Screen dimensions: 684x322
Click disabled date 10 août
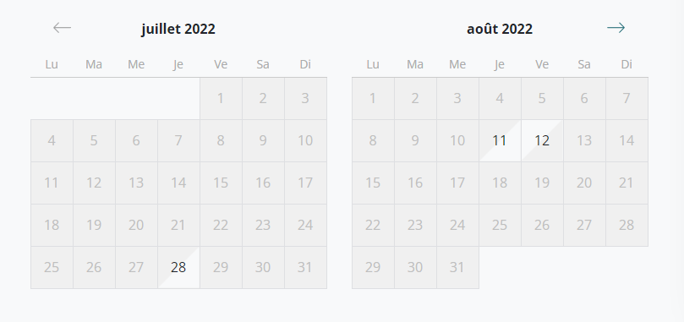pos(457,140)
